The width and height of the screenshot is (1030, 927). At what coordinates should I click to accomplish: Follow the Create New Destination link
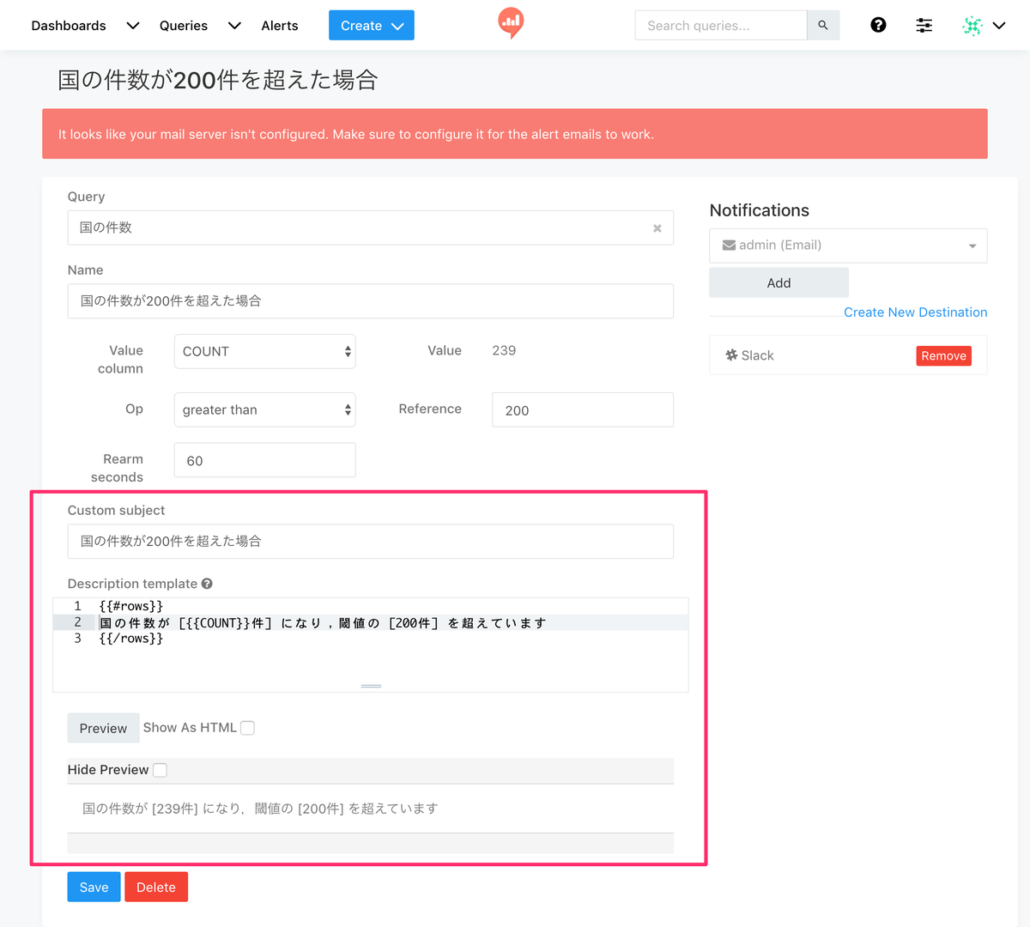click(915, 312)
